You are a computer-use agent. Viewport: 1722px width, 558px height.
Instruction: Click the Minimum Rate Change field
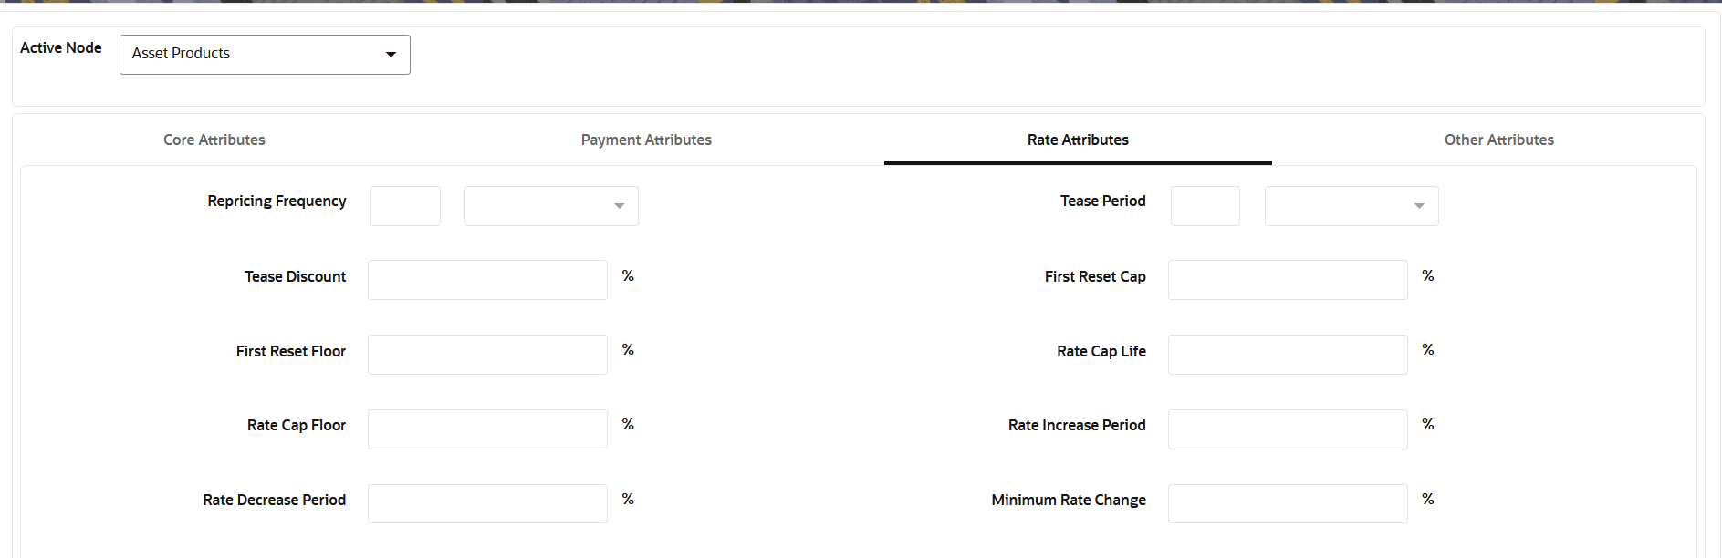click(1288, 504)
